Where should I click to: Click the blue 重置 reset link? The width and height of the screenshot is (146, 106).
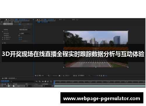(20, 24)
